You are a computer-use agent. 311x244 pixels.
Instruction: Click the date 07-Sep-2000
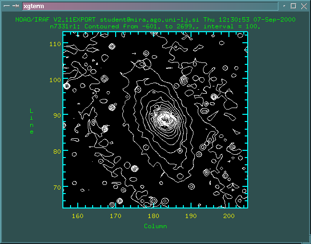coord(275,20)
